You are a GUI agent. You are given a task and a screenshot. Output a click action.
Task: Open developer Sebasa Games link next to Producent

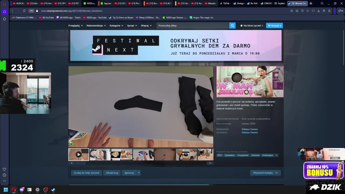250,129
